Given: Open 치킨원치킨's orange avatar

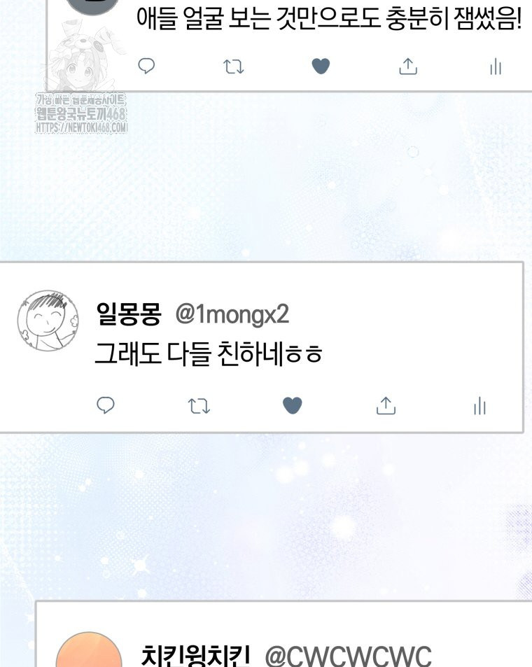Looking at the screenshot, I should (89, 650).
